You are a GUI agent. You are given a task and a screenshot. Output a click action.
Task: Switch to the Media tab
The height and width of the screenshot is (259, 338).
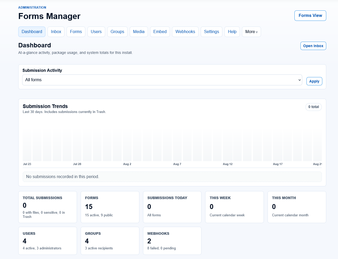(x=139, y=32)
